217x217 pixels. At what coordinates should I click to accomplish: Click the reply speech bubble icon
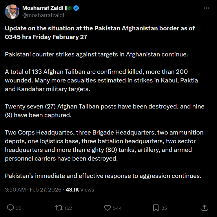point(10,208)
